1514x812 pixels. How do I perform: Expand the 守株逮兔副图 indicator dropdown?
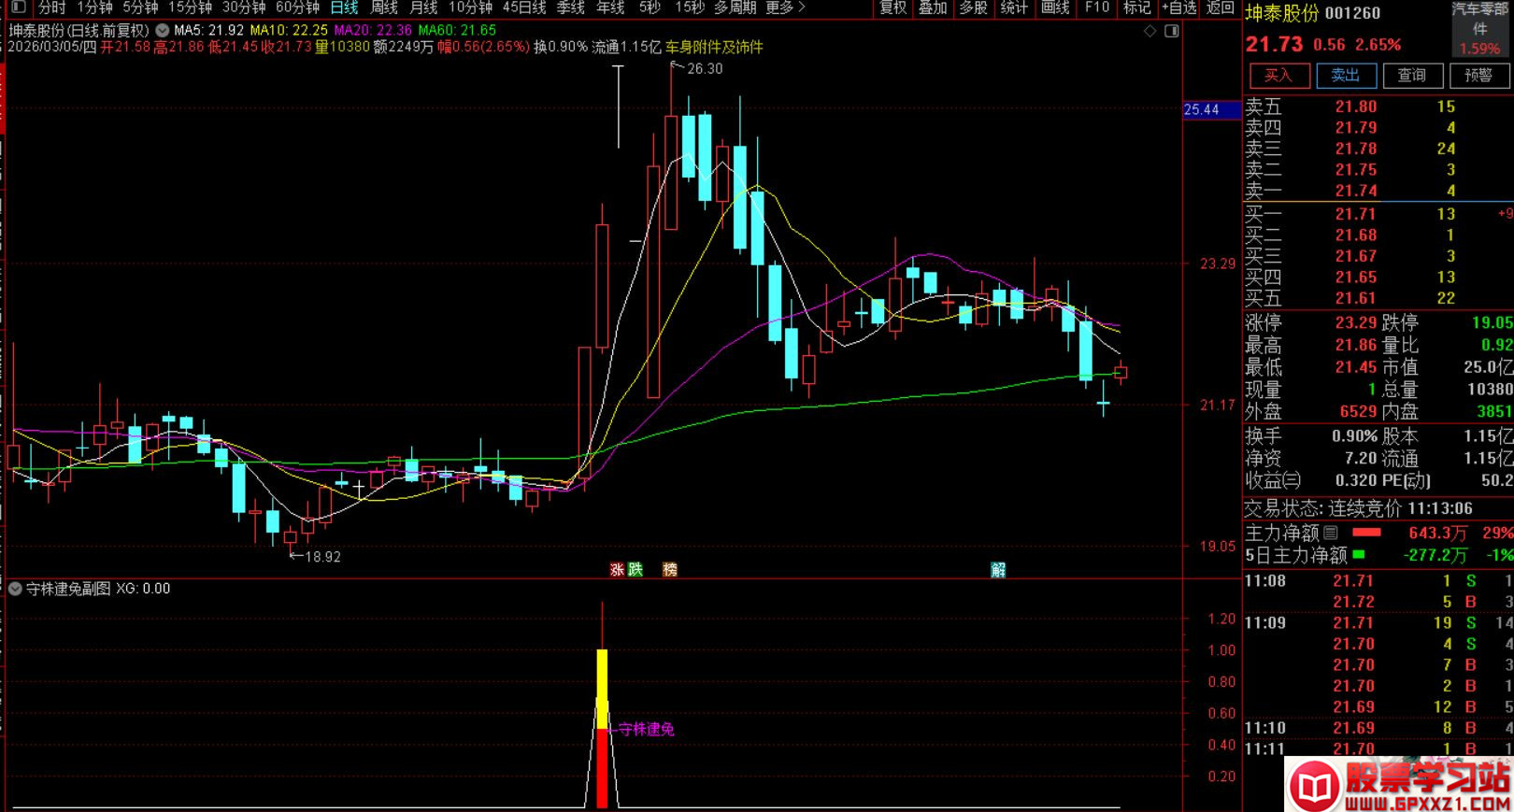[15, 589]
